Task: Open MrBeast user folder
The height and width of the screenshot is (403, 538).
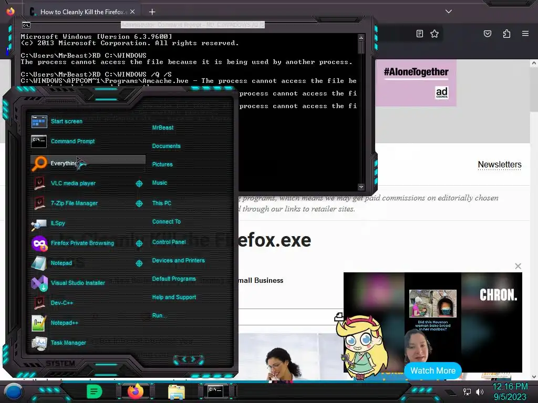Action: click(x=163, y=128)
